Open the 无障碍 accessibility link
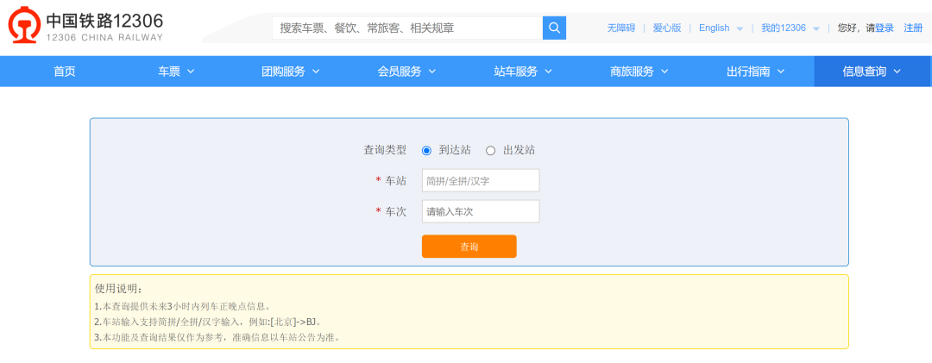Screen dimensions: 932x363 click(x=620, y=28)
